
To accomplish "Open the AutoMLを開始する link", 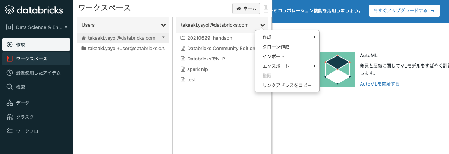I will (x=380, y=84).
